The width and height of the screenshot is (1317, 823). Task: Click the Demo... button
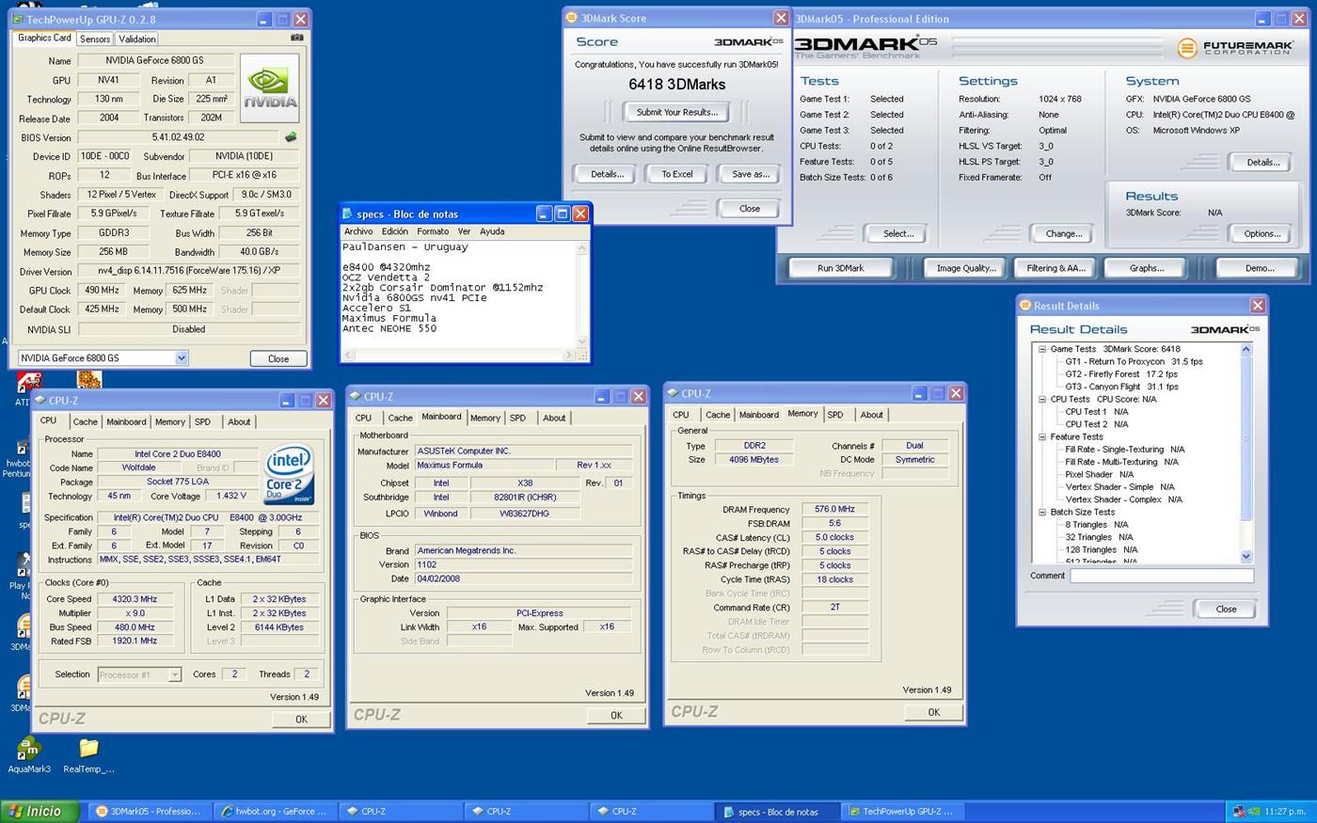click(x=1260, y=268)
